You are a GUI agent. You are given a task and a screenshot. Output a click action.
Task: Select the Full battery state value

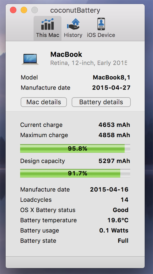pos(123,241)
